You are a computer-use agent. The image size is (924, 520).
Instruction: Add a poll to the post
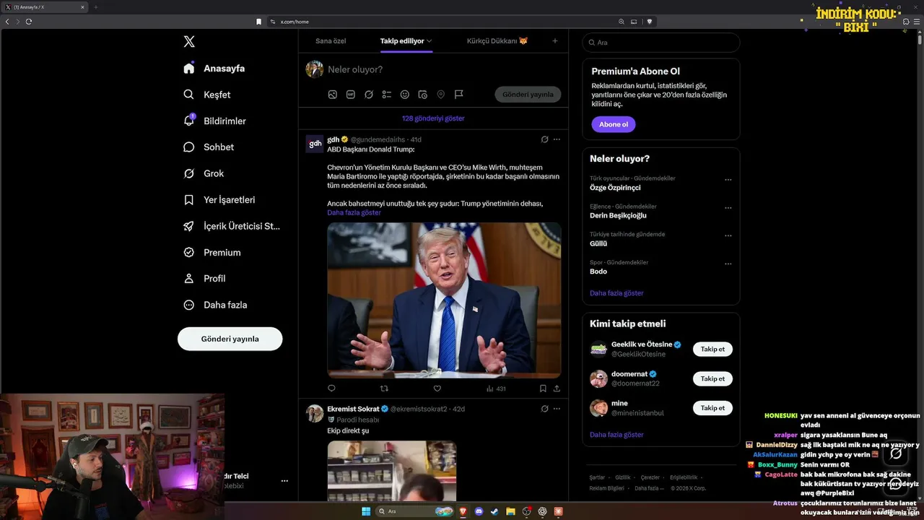pyautogui.click(x=387, y=95)
